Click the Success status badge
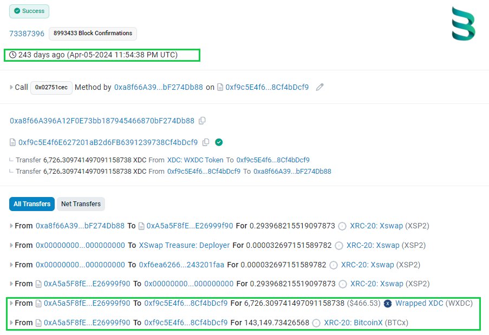489x335 pixels. 29,11
